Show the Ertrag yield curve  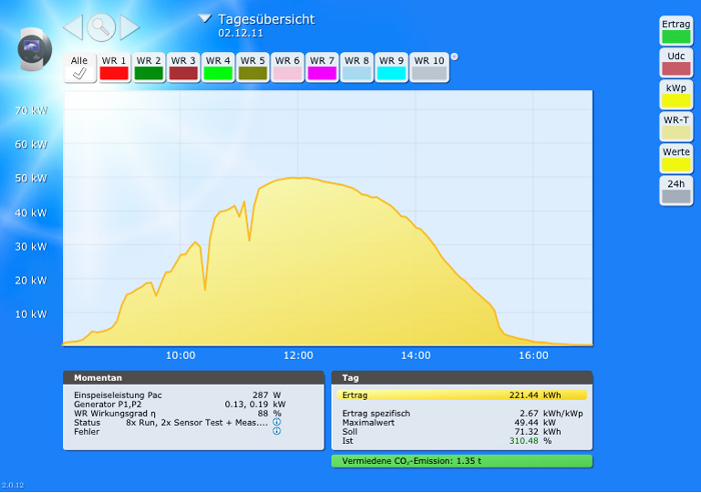point(675,30)
